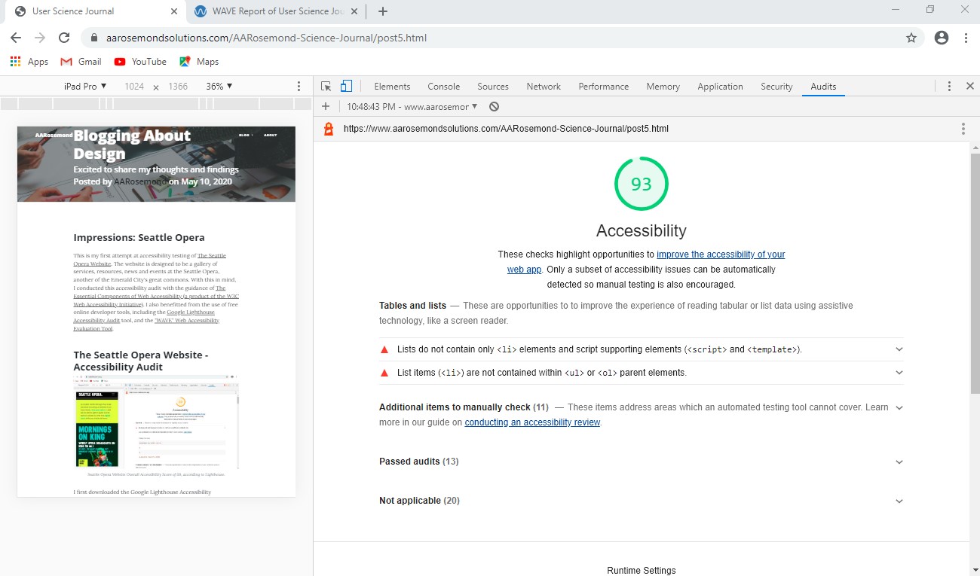Expand the list items li failure details
Screen dimensions: 980x576
tap(899, 372)
